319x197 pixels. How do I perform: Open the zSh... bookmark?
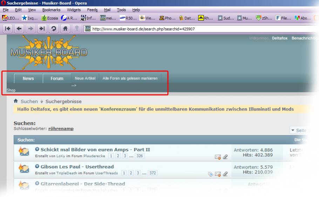[x=264, y=18]
